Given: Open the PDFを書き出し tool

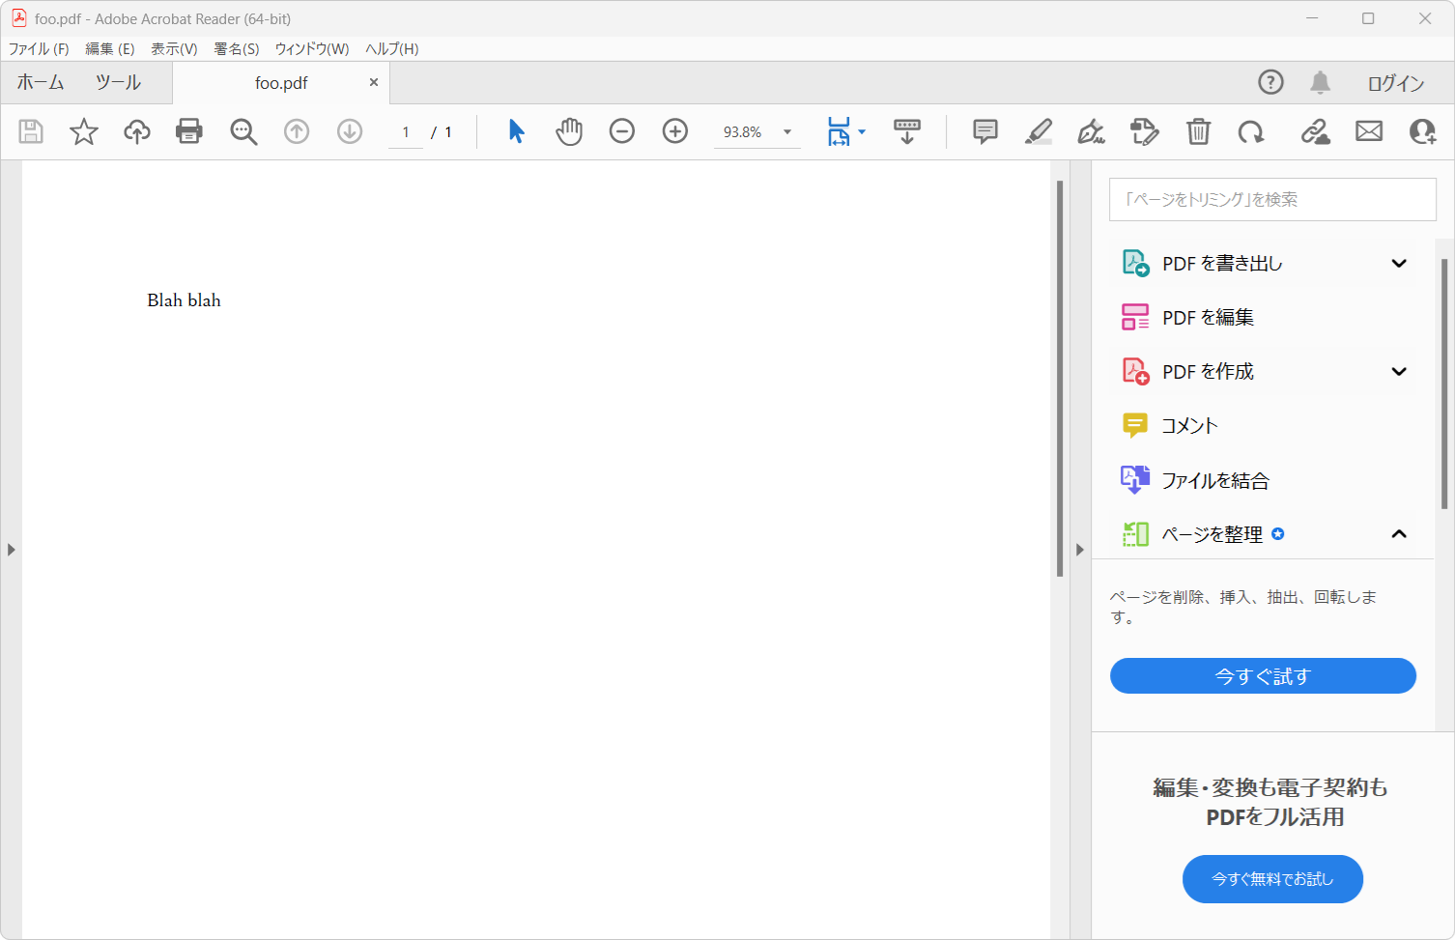Looking at the screenshot, I should [x=1222, y=263].
